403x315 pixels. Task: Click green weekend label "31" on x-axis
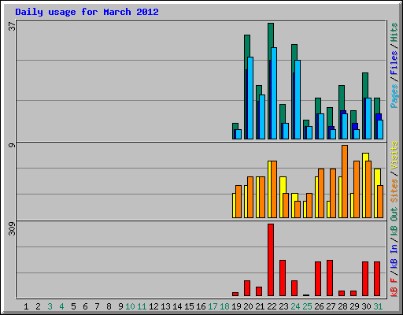[378, 306]
